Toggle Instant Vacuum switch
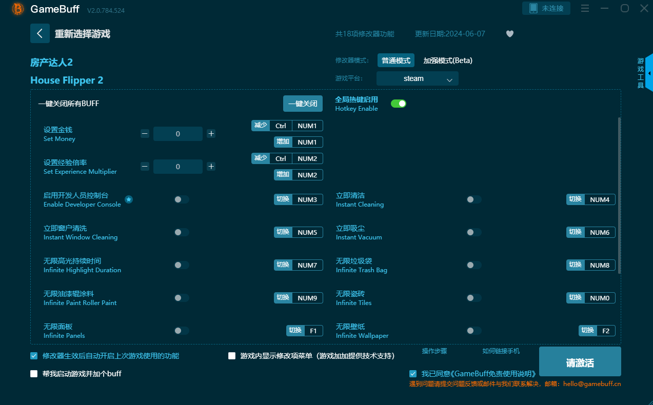Viewport: 653px width, 405px height. pos(473,232)
